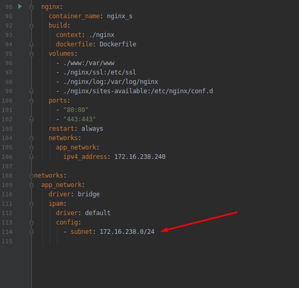Image resolution: width=299 pixels, height=288 pixels.
Task: Click the ports key on line 100
Action: 58,101
